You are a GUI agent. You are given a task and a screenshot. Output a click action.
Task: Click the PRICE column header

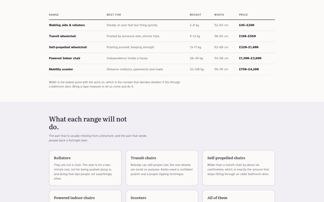[x=243, y=15]
